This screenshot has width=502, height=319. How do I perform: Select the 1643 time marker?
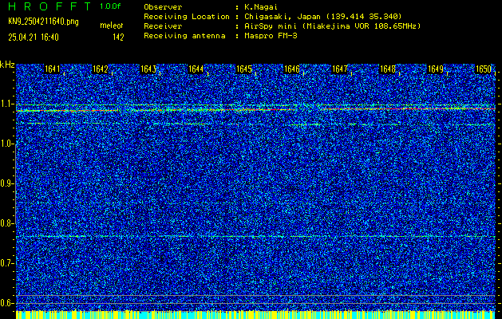(x=148, y=69)
